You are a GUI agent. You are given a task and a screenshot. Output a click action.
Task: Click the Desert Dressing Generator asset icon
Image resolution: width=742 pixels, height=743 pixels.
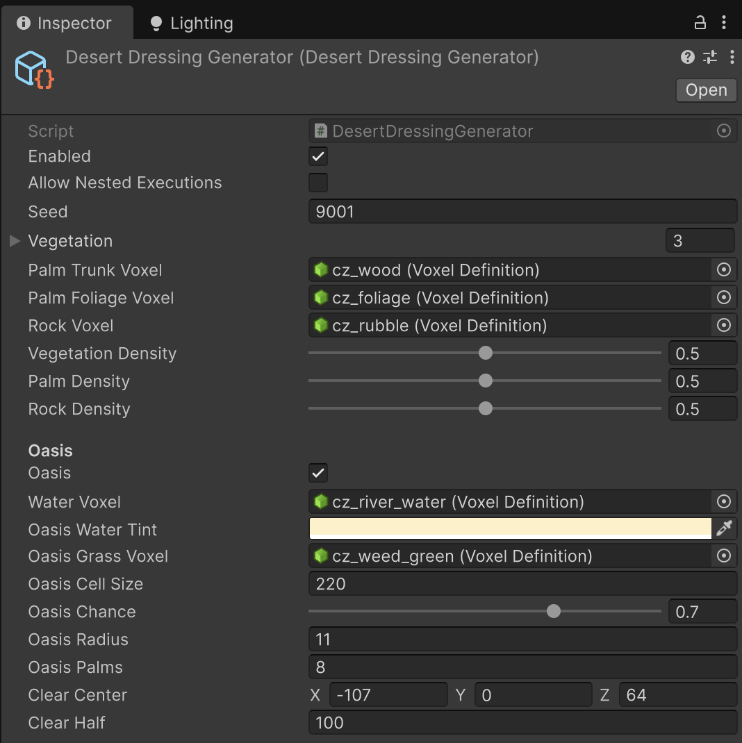click(x=34, y=69)
